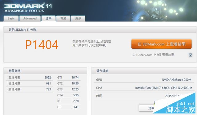Image resolution: width=197 pixels, height=115 pixels.
Task: Toggle the 在 3DMark.com 上自动查看结果 checkbox
Action: 190,55
